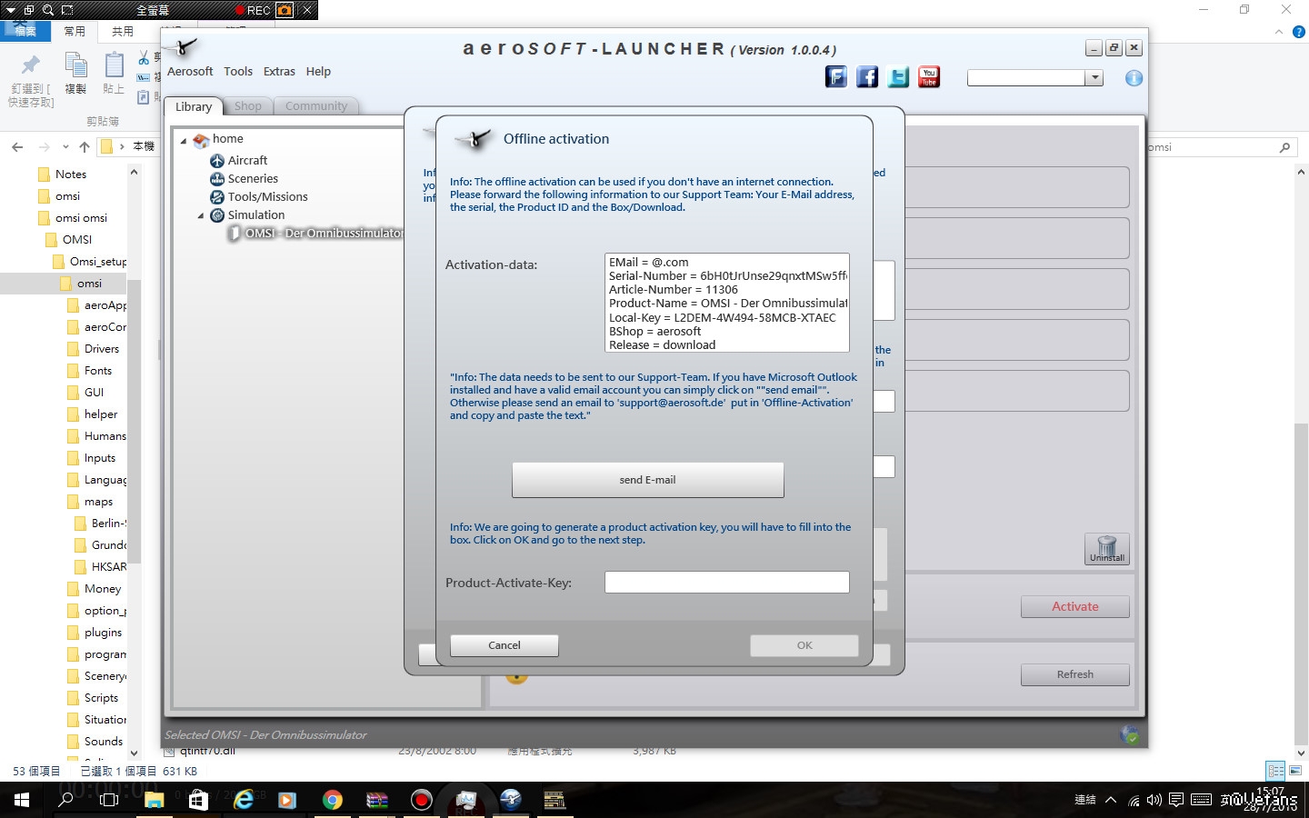Viewport: 1309px width, 818px height.
Task: Open WinRAR from the taskbar
Action: point(376,800)
